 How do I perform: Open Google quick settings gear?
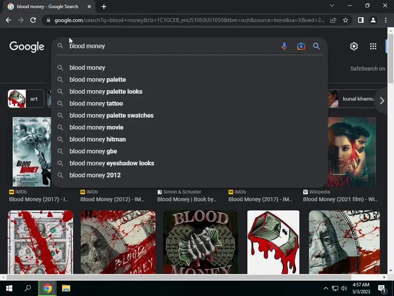[x=354, y=46]
